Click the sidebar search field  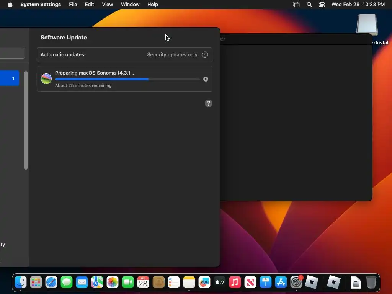point(13,53)
